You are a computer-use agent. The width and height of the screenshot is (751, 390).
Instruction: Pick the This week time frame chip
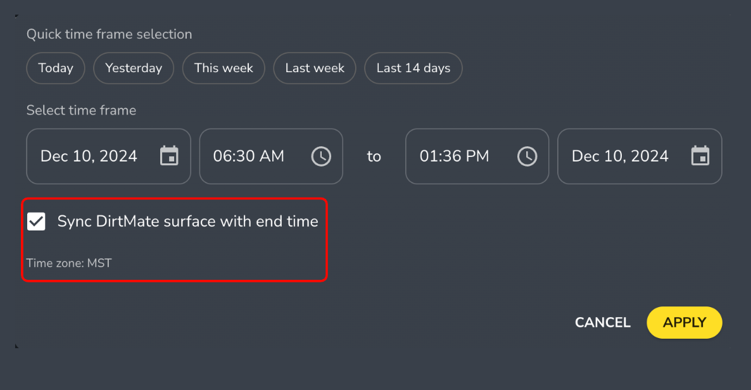point(224,68)
